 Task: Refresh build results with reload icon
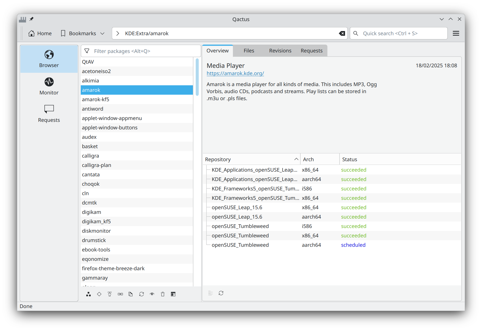point(221,293)
